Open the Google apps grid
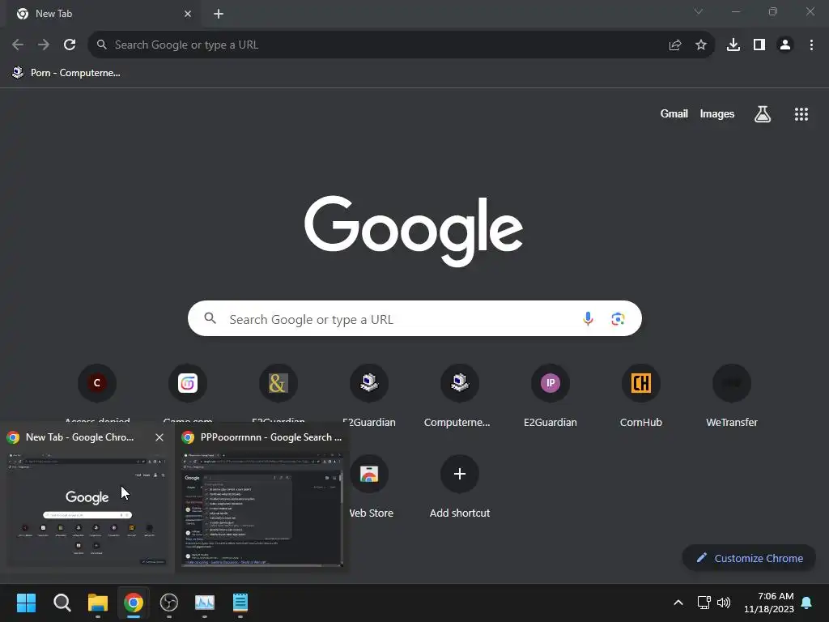The image size is (829, 622). (x=801, y=113)
